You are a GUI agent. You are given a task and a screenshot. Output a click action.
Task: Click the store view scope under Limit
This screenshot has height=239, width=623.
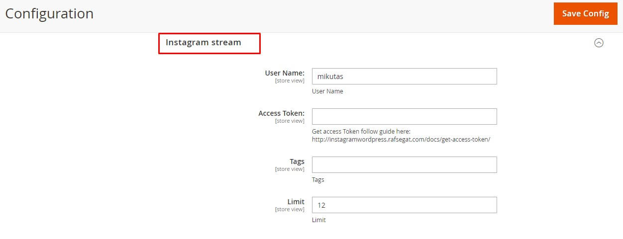point(290,209)
